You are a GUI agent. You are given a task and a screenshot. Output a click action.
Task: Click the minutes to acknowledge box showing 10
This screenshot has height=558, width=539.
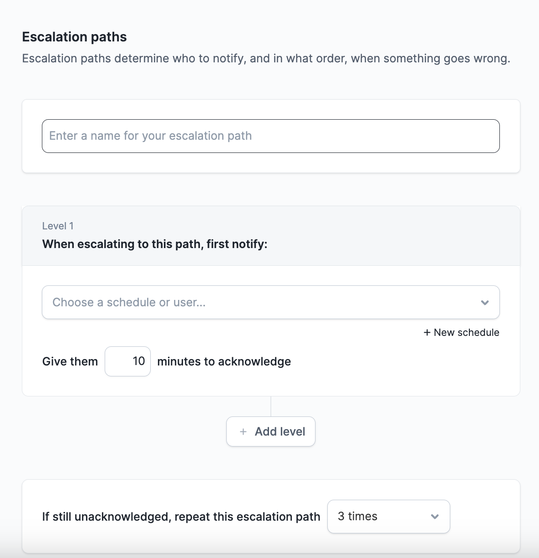point(128,361)
